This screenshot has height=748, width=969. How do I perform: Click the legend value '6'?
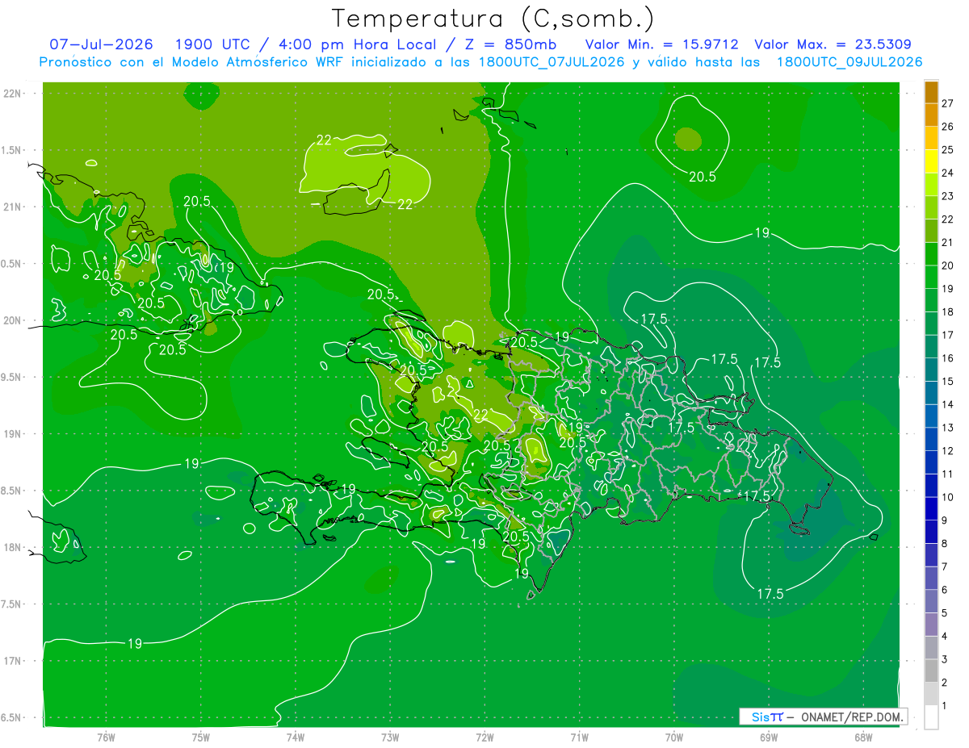tap(946, 590)
